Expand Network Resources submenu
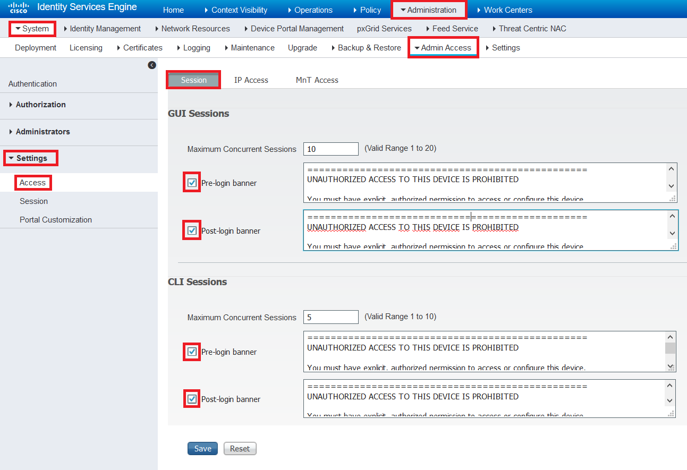Image resolution: width=687 pixels, height=470 pixels. click(192, 29)
